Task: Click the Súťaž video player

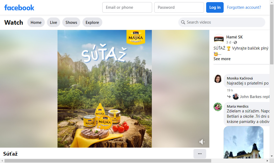Action: (x=104, y=89)
